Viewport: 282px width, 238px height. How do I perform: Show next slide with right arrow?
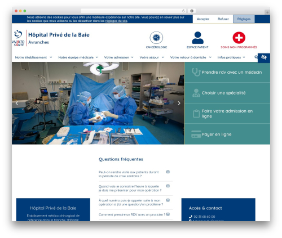click(179, 103)
